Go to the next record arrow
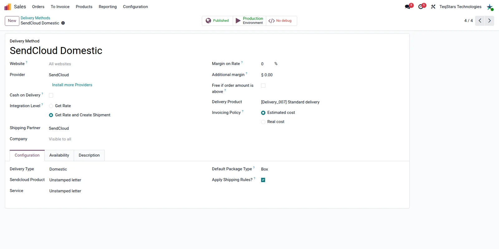Viewport: 499px width, 249px height. (x=489, y=21)
